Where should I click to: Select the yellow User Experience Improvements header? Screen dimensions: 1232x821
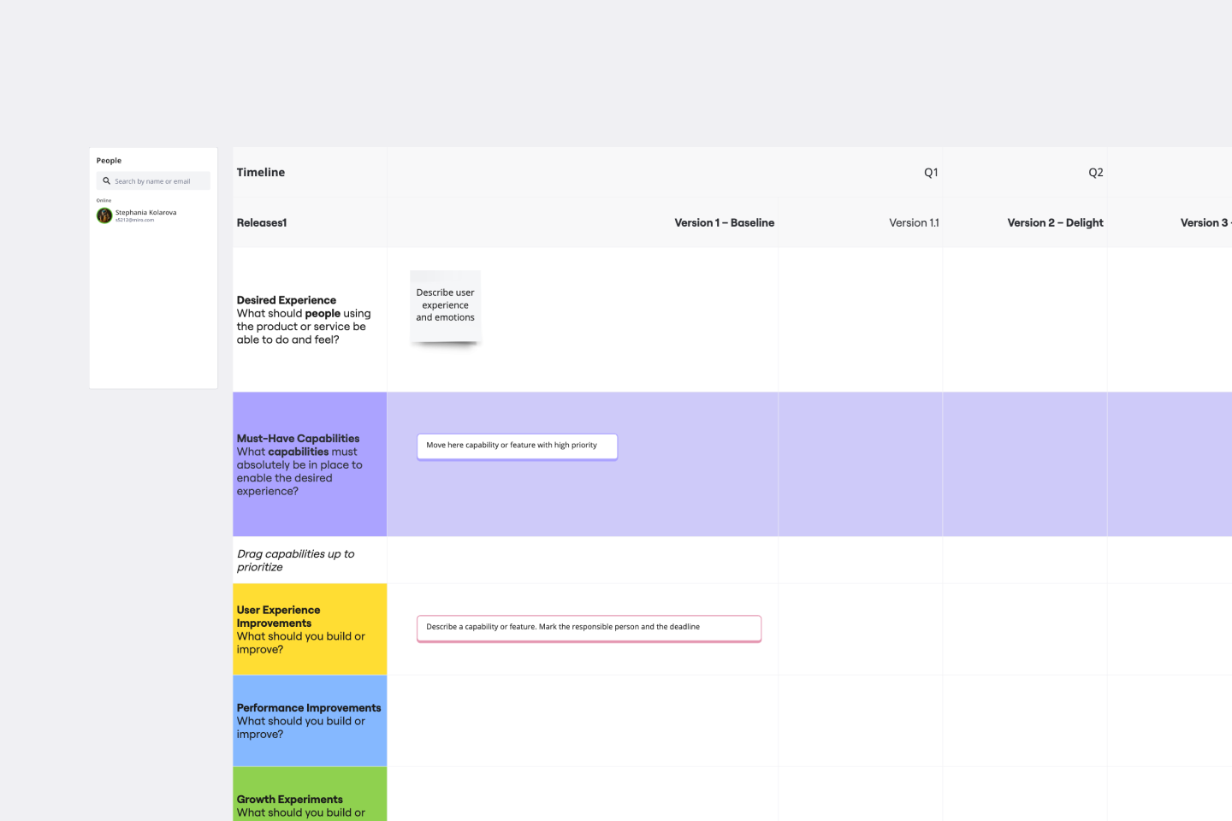(x=309, y=629)
